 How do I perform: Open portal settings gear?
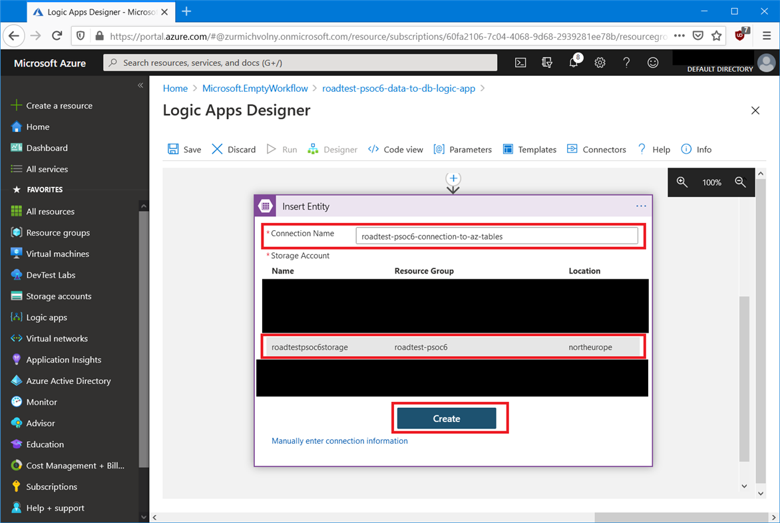click(x=600, y=63)
